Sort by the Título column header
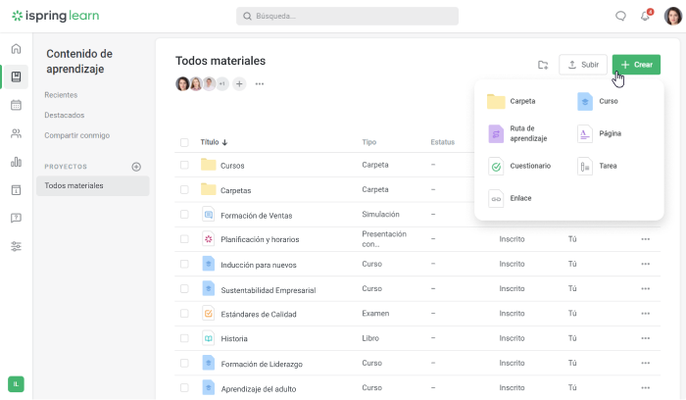Viewport: 686px width, 400px height. coord(213,142)
